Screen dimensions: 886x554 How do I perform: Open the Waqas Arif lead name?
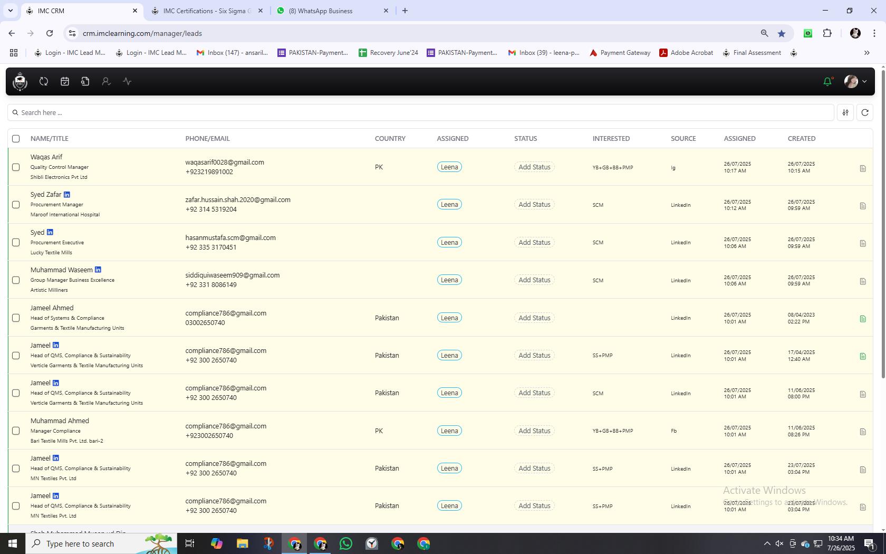pos(46,157)
